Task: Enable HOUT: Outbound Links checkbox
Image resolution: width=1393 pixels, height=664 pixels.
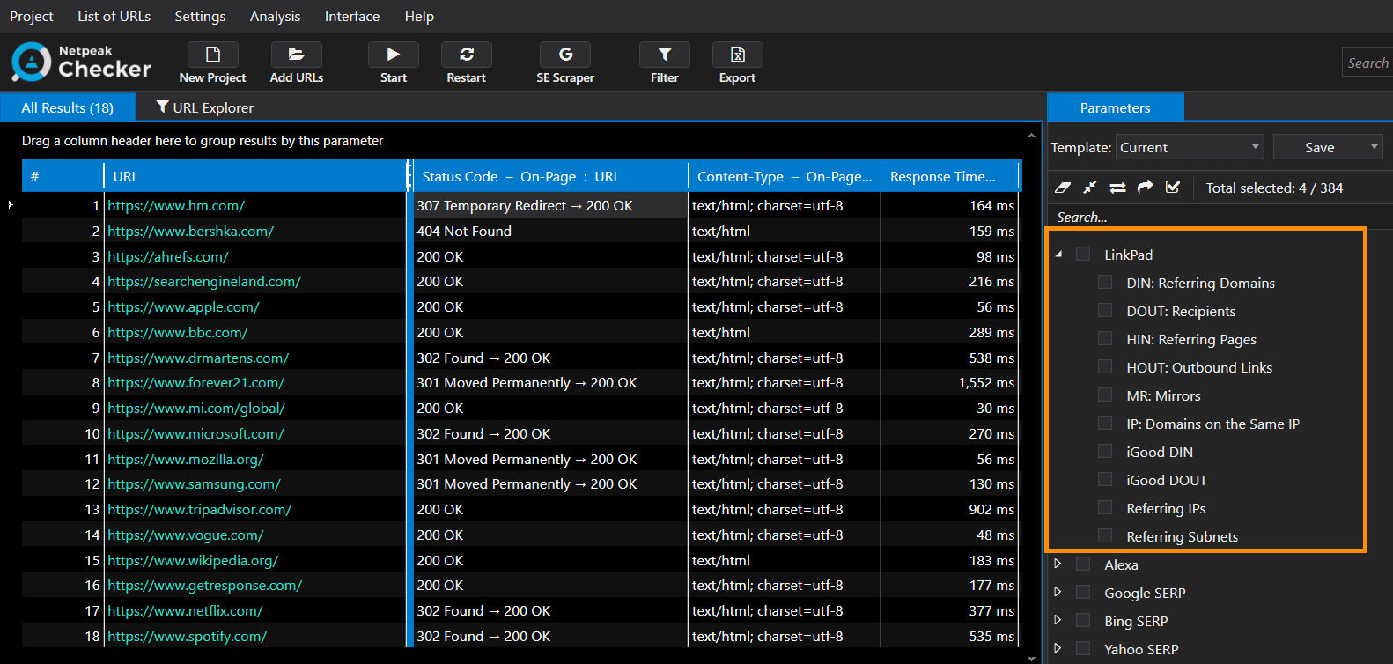Action: click(x=1105, y=366)
